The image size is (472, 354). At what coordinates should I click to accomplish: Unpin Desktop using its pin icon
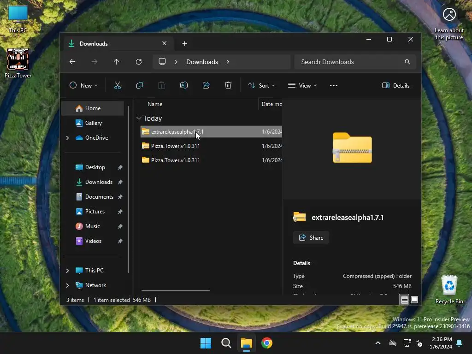pos(120,167)
